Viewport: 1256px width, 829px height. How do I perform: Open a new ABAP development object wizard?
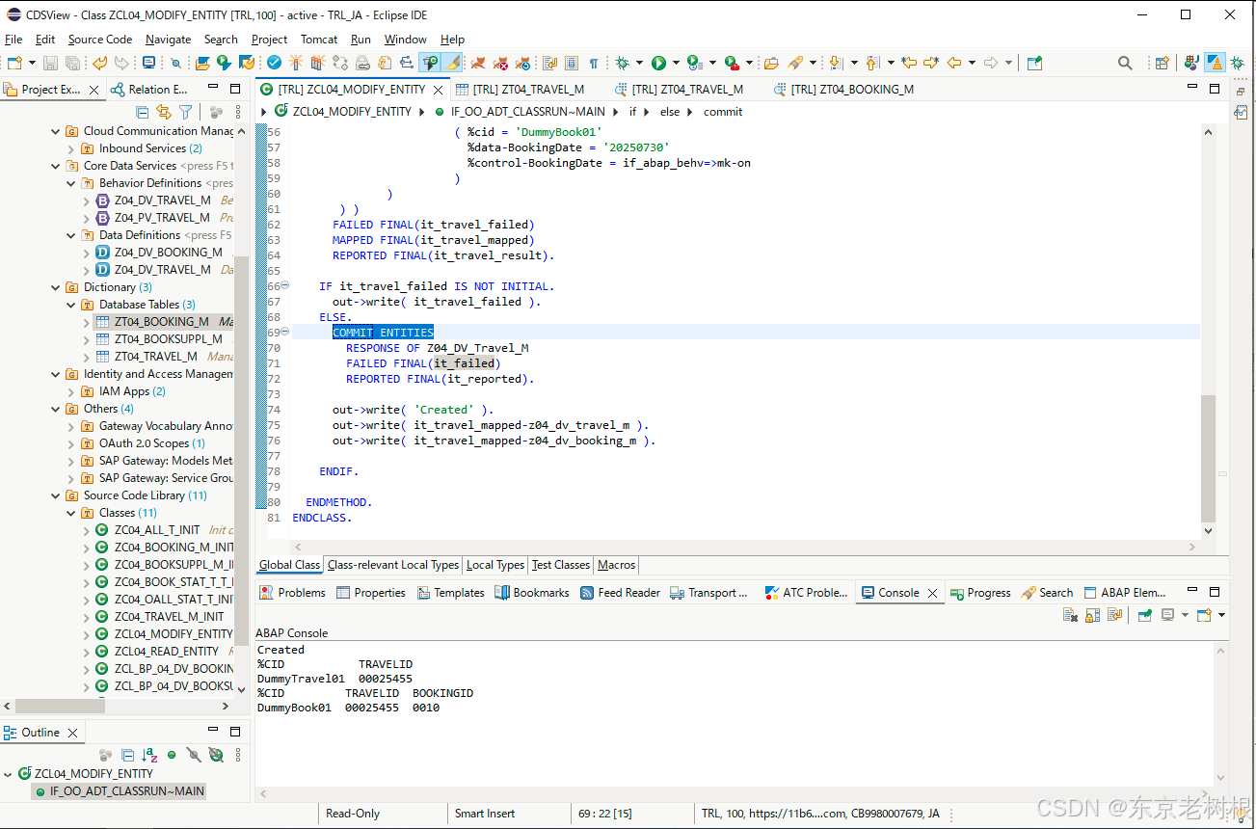(14, 62)
